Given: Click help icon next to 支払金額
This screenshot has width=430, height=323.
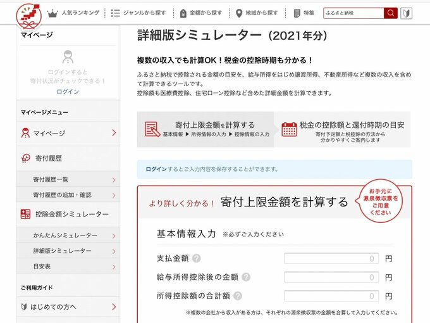Looking at the screenshot, I should point(197,258).
